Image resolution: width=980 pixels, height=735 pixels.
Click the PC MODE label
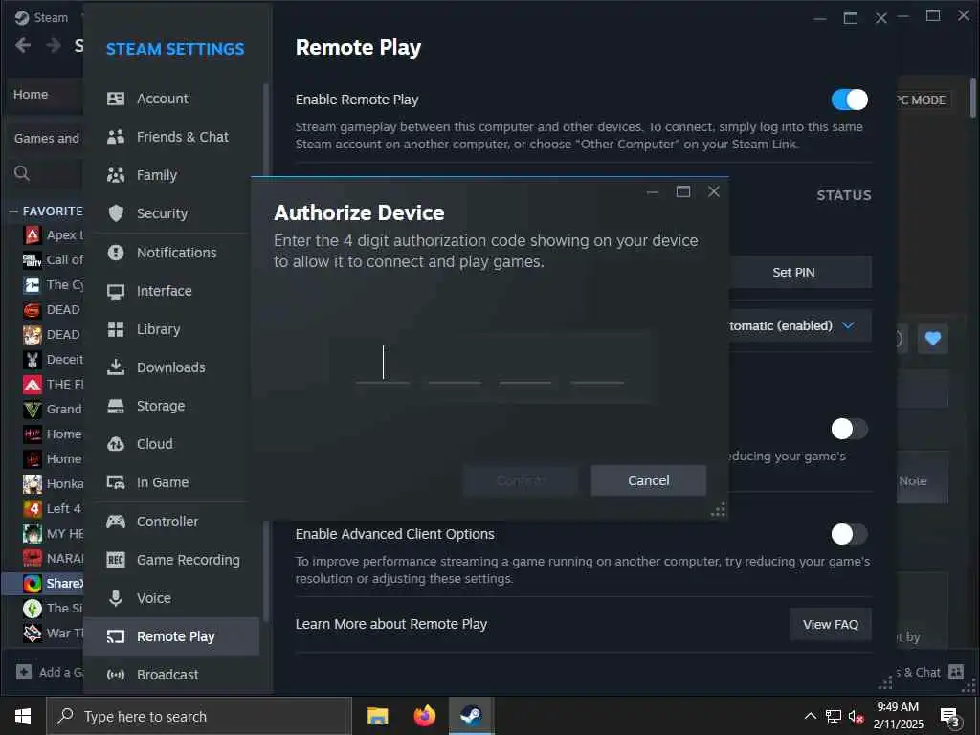coord(923,100)
